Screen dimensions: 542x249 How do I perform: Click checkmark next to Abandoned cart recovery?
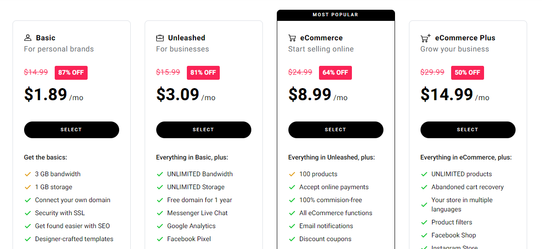point(424,187)
